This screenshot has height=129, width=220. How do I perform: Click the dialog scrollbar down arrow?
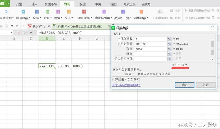[212, 59]
